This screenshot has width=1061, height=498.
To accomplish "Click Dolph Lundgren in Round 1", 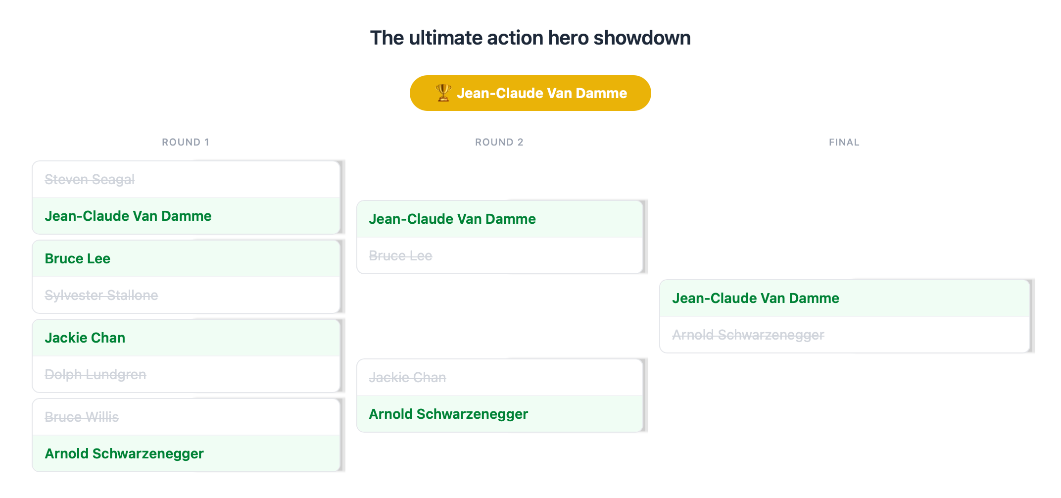I will pyautogui.click(x=96, y=374).
